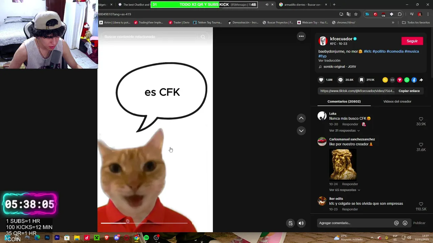Click the install app icon in address bar
433x243 pixels.
pyautogui.click(x=341, y=14)
